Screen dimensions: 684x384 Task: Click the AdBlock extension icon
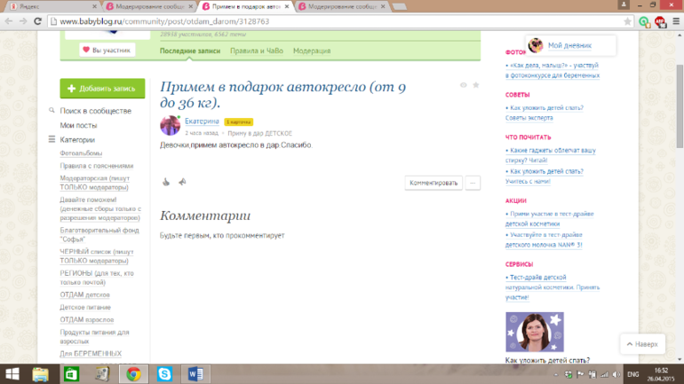pos(658,20)
